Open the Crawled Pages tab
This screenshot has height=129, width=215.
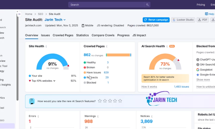(x=63, y=35)
